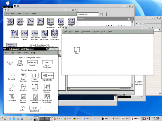Select the Ramp block
This screenshot has width=162, height=121.
(x=11, y=87)
